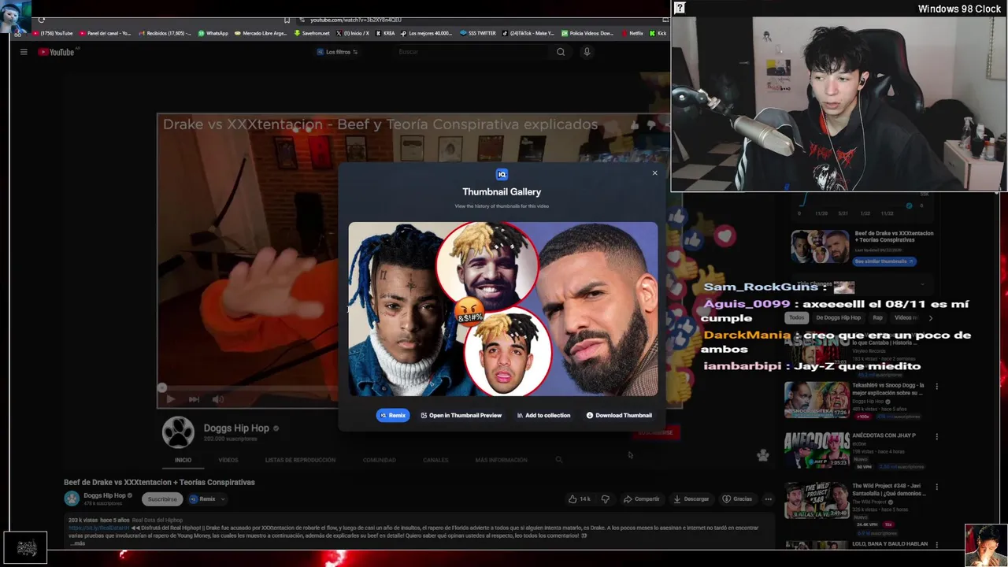This screenshot has width=1008, height=567.
Task: Open Tekashi69 vs Snoop Dogg video thumbnail
Action: point(817,400)
